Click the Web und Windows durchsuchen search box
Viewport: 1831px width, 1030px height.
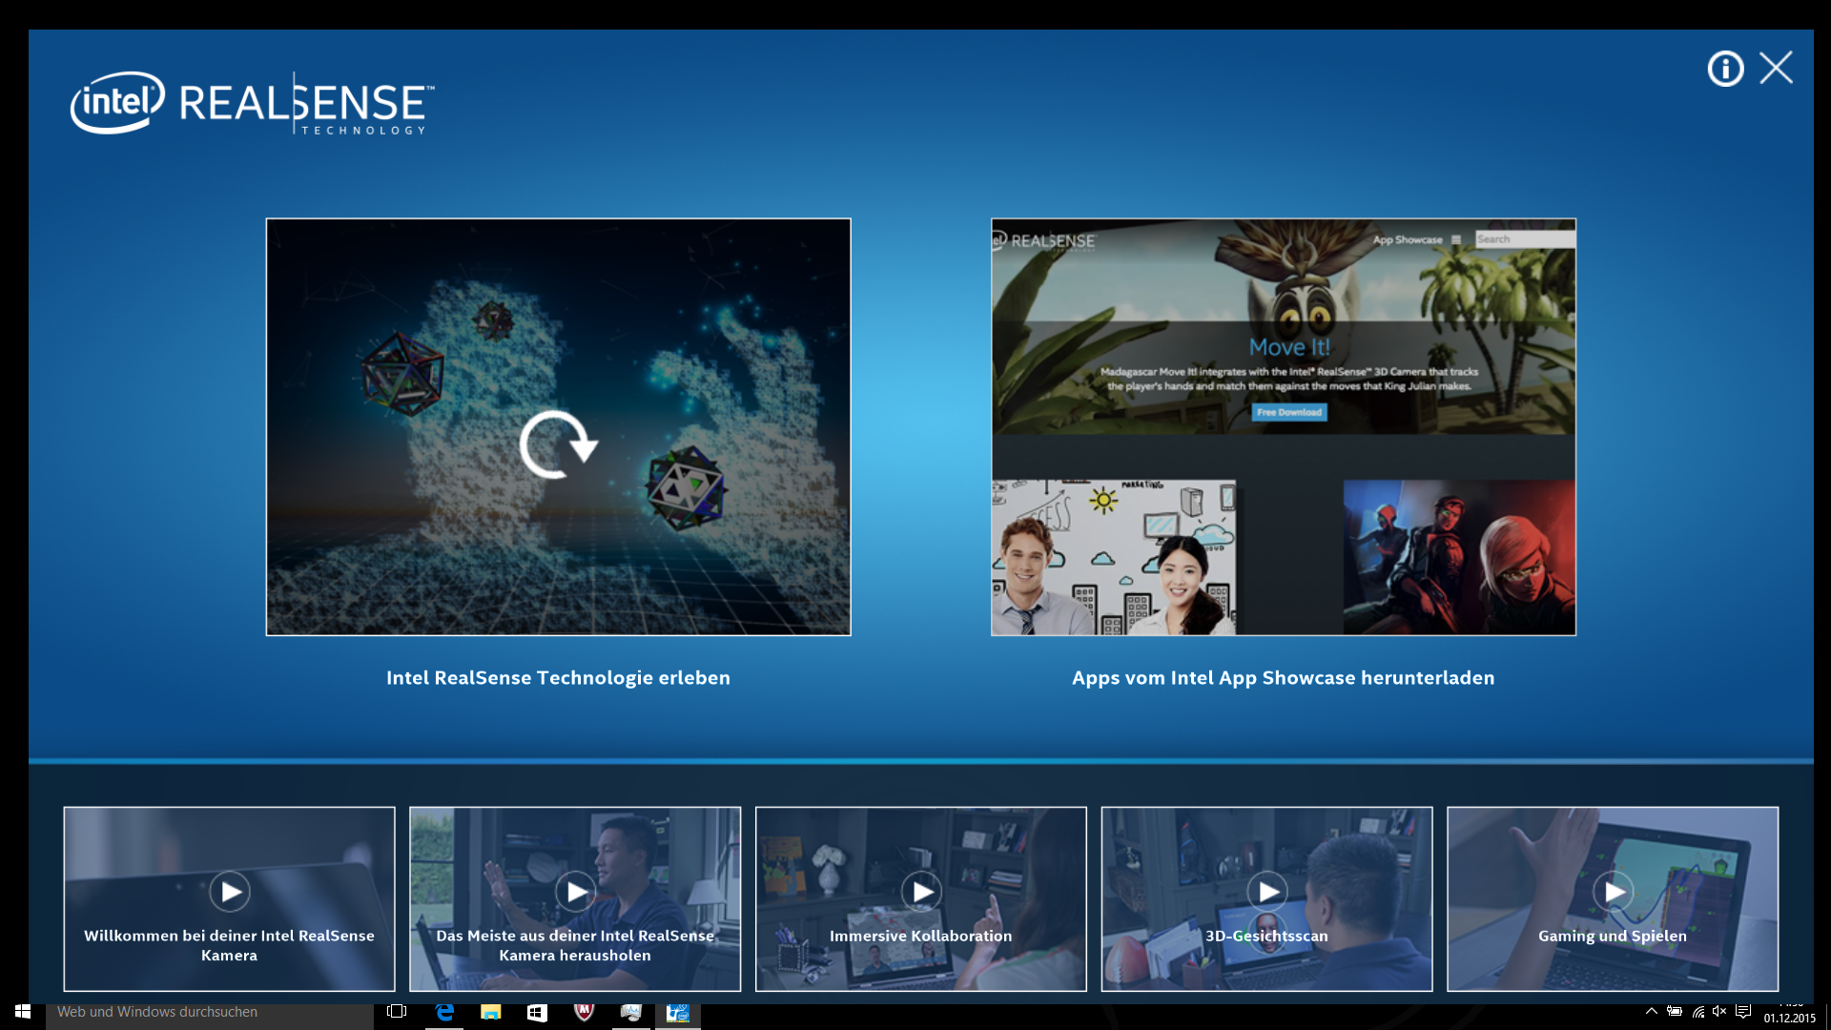tap(210, 1012)
